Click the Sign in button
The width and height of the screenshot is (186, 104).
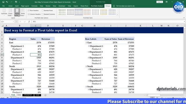point(160,2)
